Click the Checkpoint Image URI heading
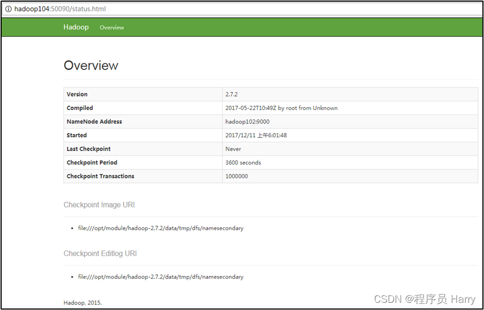The width and height of the screenshot is (484, 310). pyautogui.click(x=99, y=205)
